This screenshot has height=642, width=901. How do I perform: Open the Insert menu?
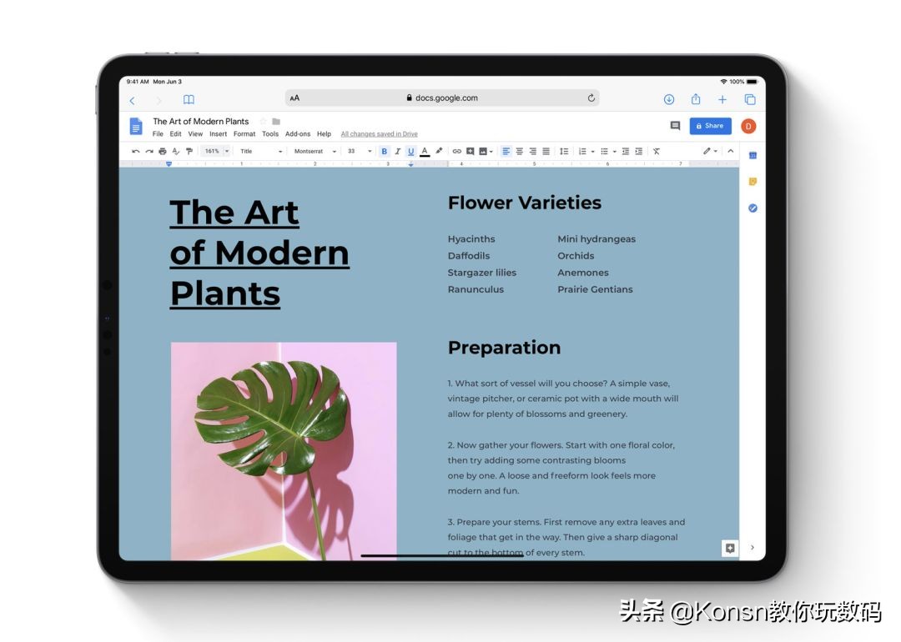click(x=218, y=134)
